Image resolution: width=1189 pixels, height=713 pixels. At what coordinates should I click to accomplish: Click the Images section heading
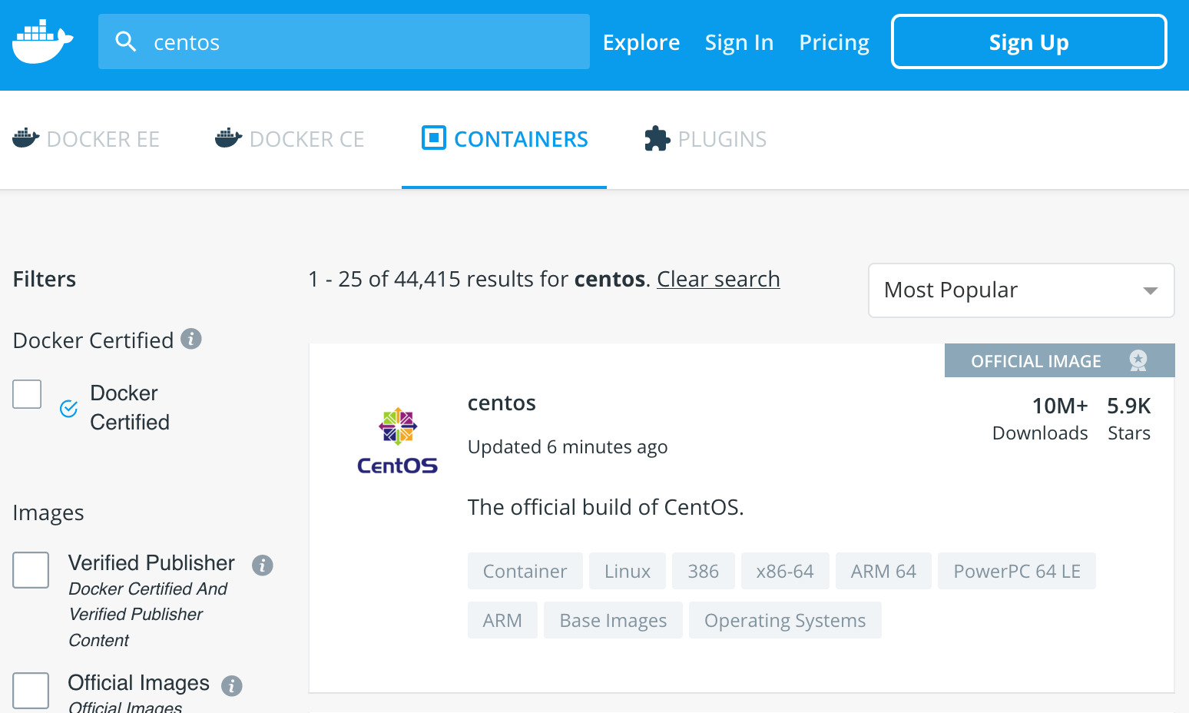tap(48, 512)
